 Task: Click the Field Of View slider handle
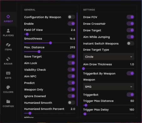point(27,34)
